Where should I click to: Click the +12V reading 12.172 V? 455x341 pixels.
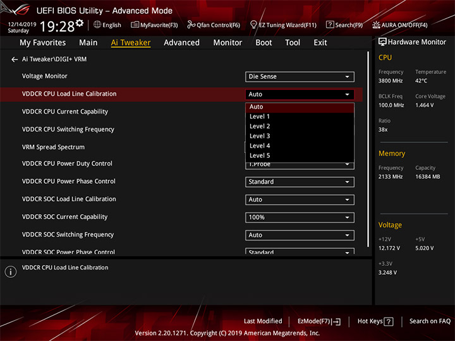(x=389, y=249)
